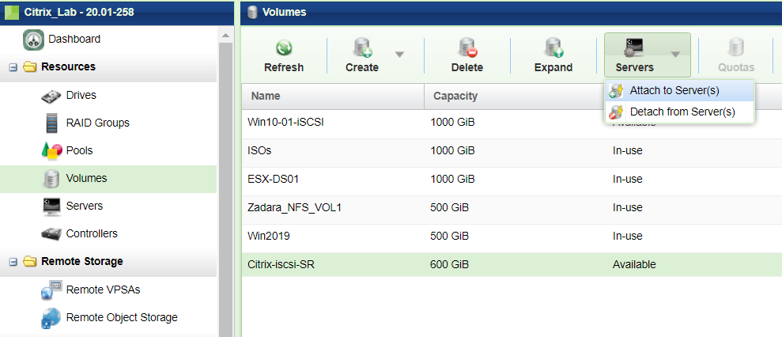Click the Delete toolbar button label

click(x=467, y=67)
